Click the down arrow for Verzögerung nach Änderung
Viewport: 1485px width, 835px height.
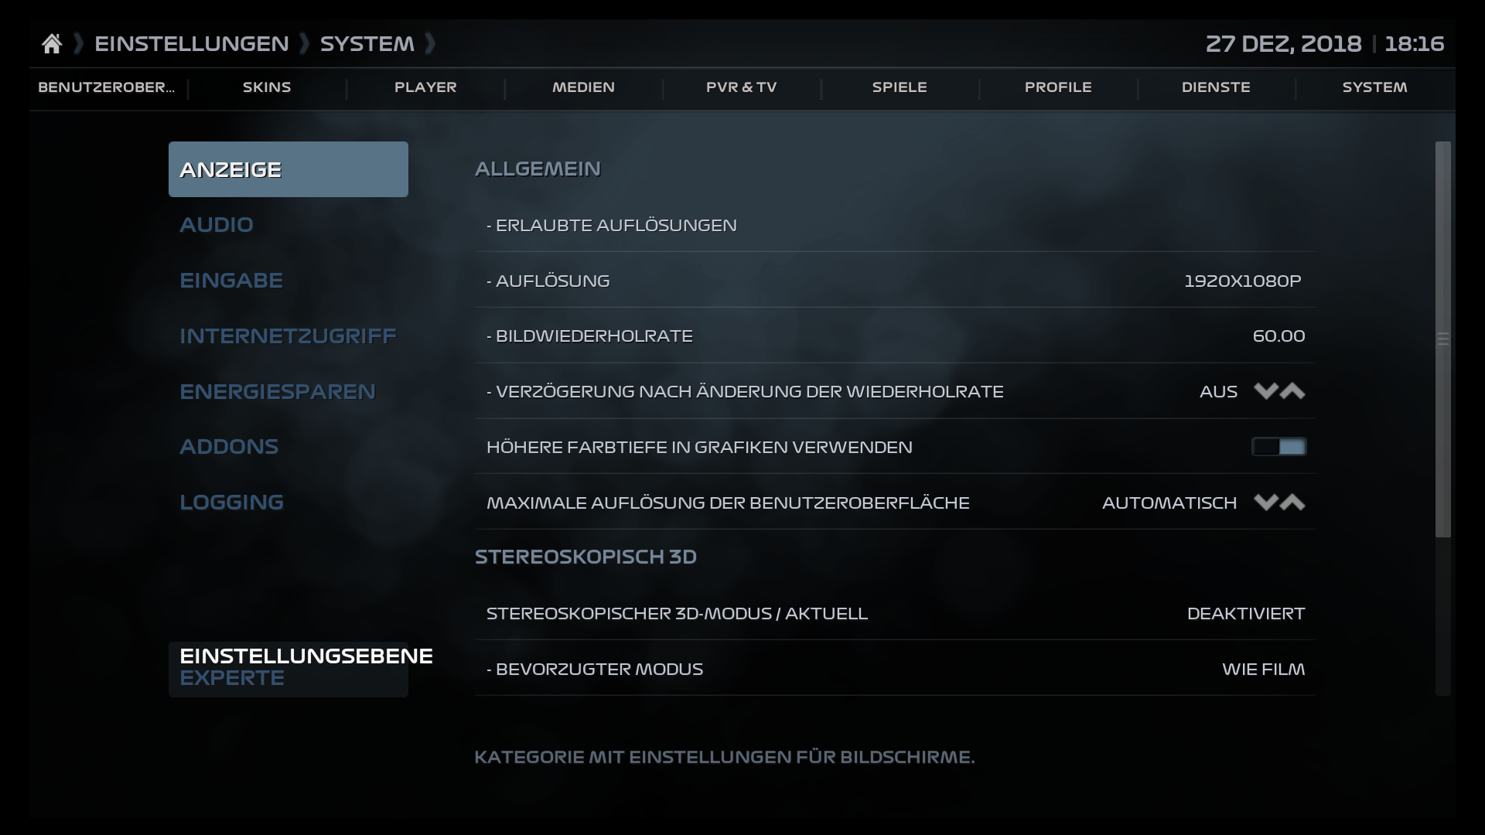click(1265, 391)
